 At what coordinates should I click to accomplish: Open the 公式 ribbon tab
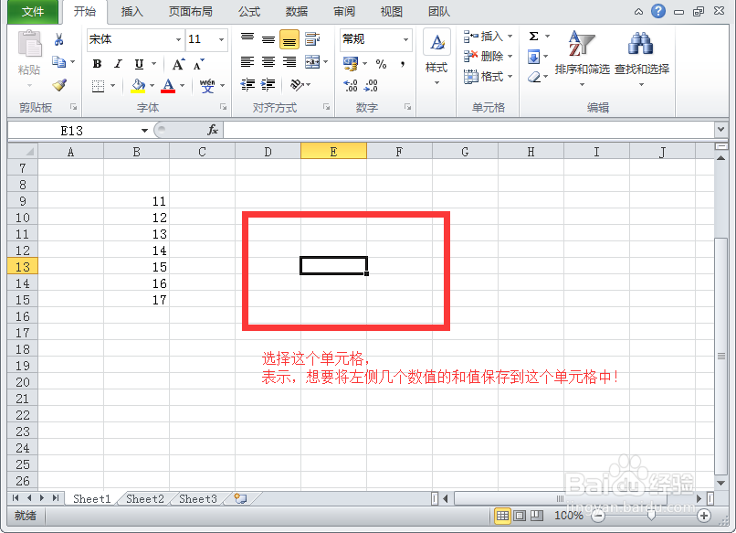click(x=249, y=12)
